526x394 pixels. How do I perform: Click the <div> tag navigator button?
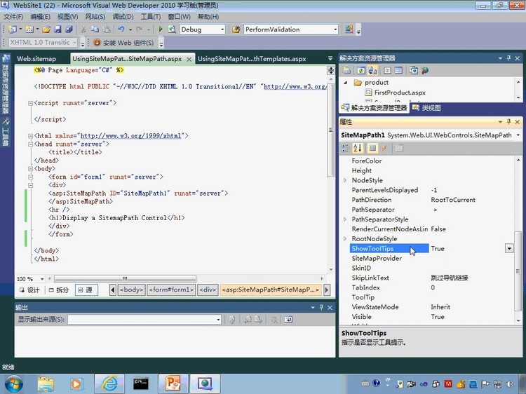[x=208, y=290]
